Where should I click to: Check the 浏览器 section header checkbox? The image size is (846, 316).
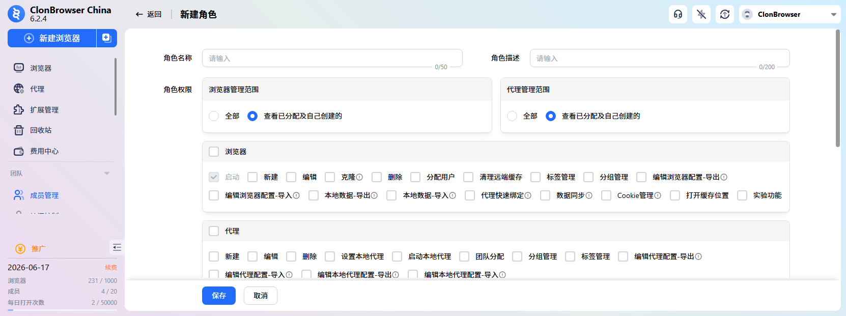tap(214, 152)
